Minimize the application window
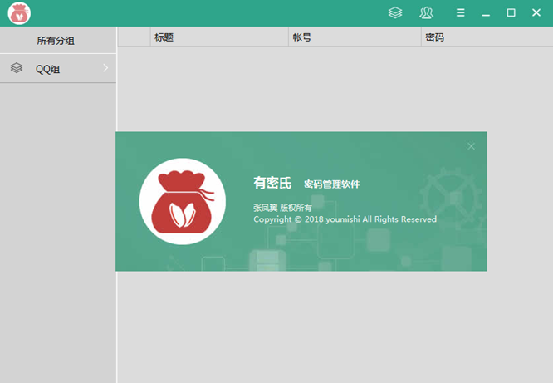This screenshot has width=553, height=383. coord(486,13)
